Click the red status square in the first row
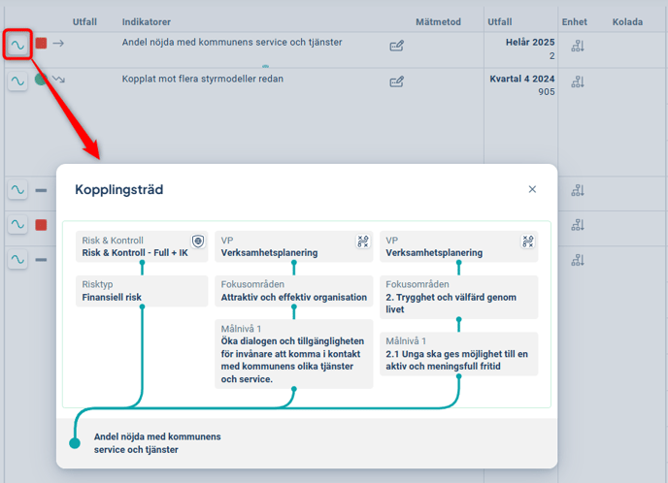This screenshot has height=483, width=668. coord(41,44)
